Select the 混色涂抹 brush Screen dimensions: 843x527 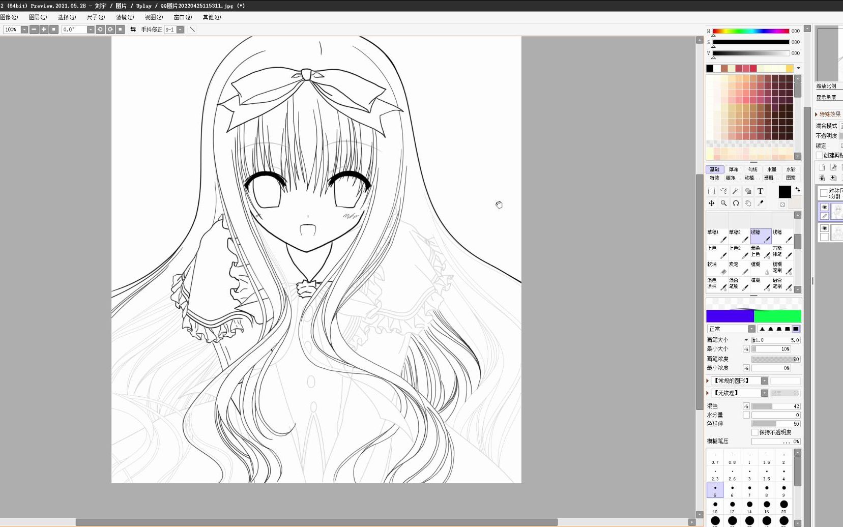716,284
